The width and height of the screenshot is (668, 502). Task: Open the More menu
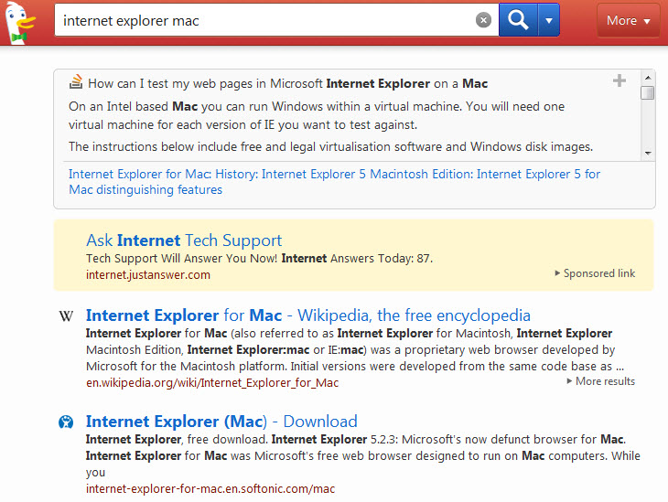628,20
